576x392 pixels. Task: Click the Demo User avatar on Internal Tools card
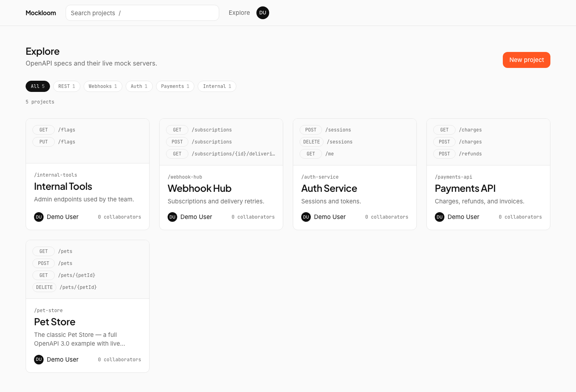(x=39, y=217)
